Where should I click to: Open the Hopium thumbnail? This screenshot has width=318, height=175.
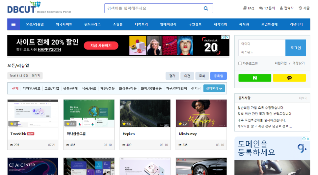click(145, 113)
